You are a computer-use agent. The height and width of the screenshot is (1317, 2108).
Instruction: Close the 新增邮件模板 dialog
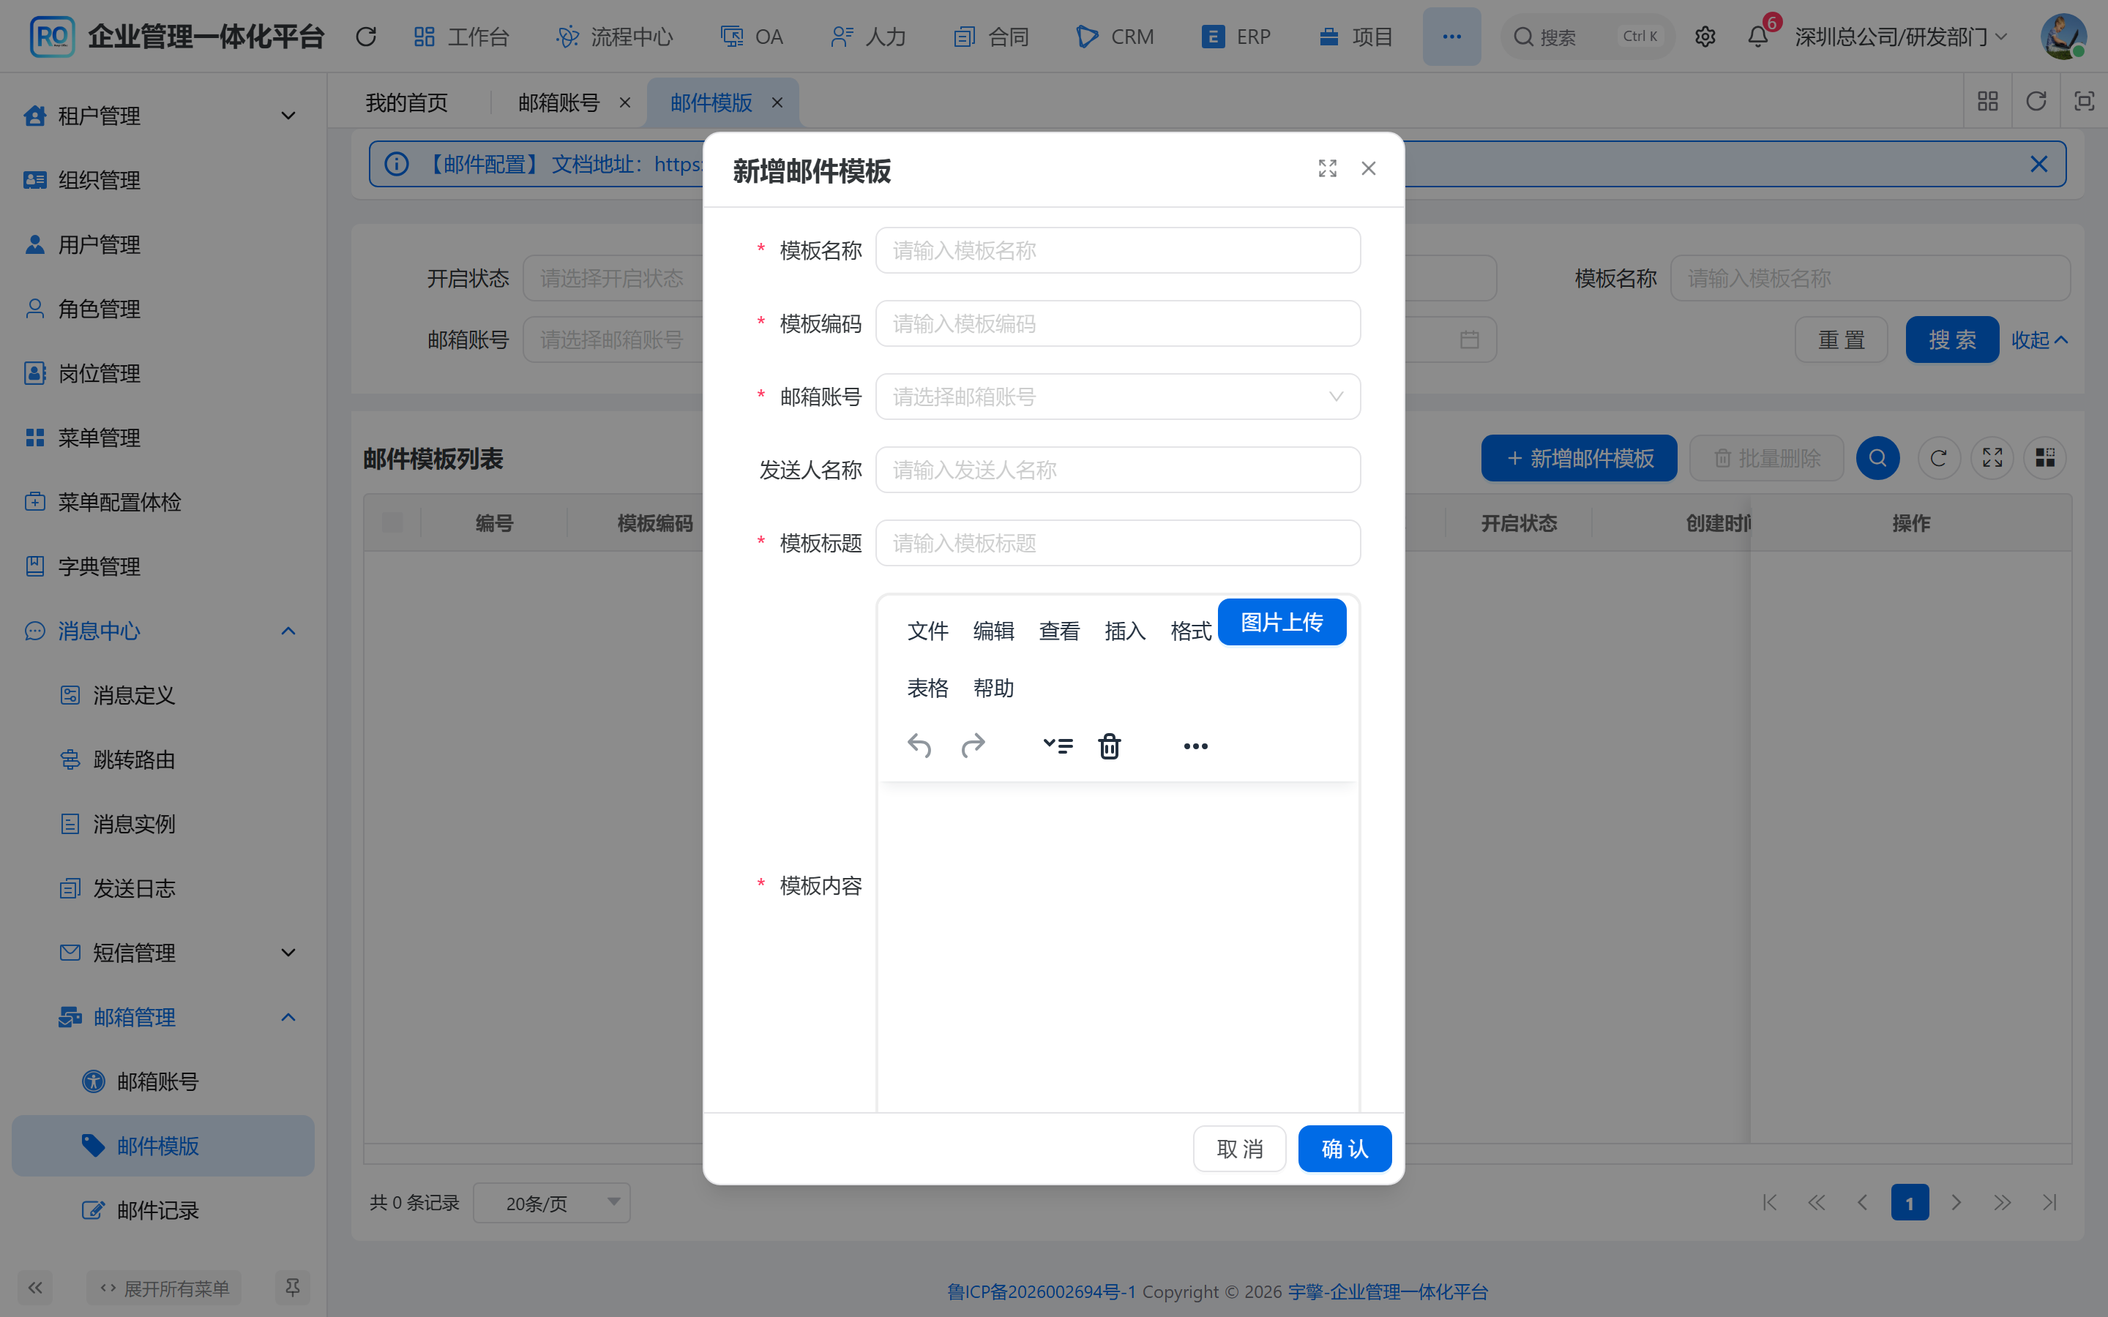pyautogui.click(x=1369, y=168)
